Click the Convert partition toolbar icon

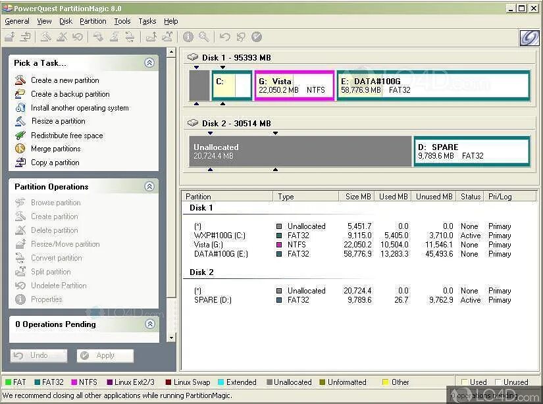click(x=130, y=36)
